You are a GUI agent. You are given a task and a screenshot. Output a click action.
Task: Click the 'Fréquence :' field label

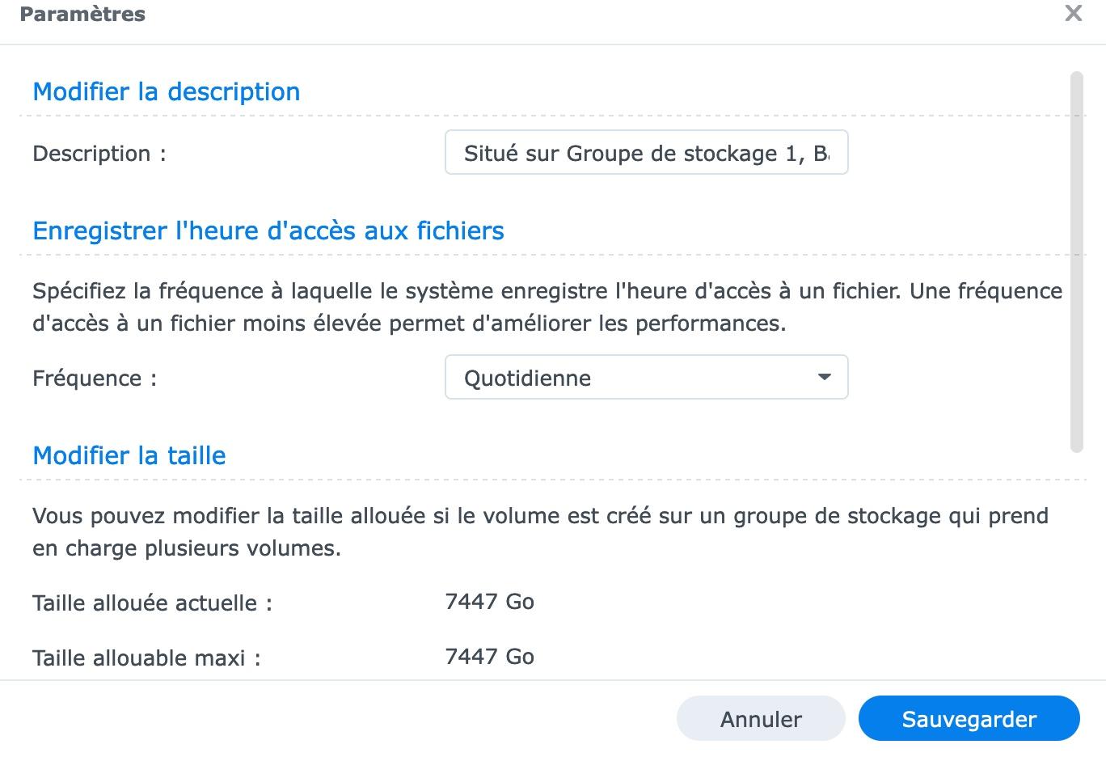(94, 378)
